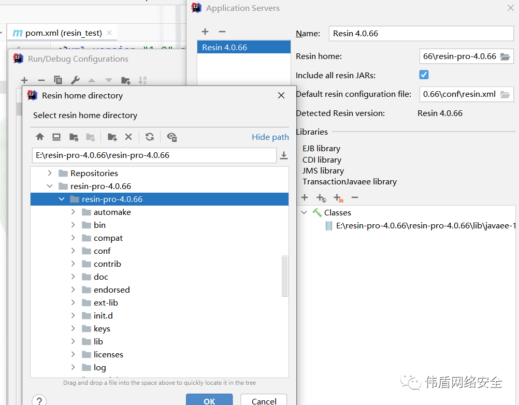Select CDI library text
Image resolution: width=519 pixels, height=405 pixels.
(322, 160)
